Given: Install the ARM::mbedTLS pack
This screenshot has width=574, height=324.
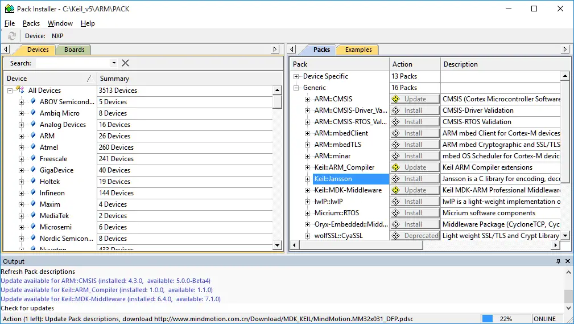Looking at the screenshot, I should (415, 145).
